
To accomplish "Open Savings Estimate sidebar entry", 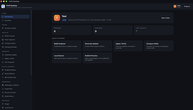I will (x=15, y=47).
